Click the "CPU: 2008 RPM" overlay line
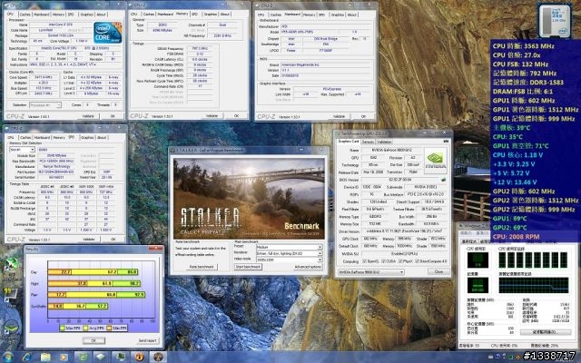The height and width of the screenshot is (363, 581). click(517, 237)
